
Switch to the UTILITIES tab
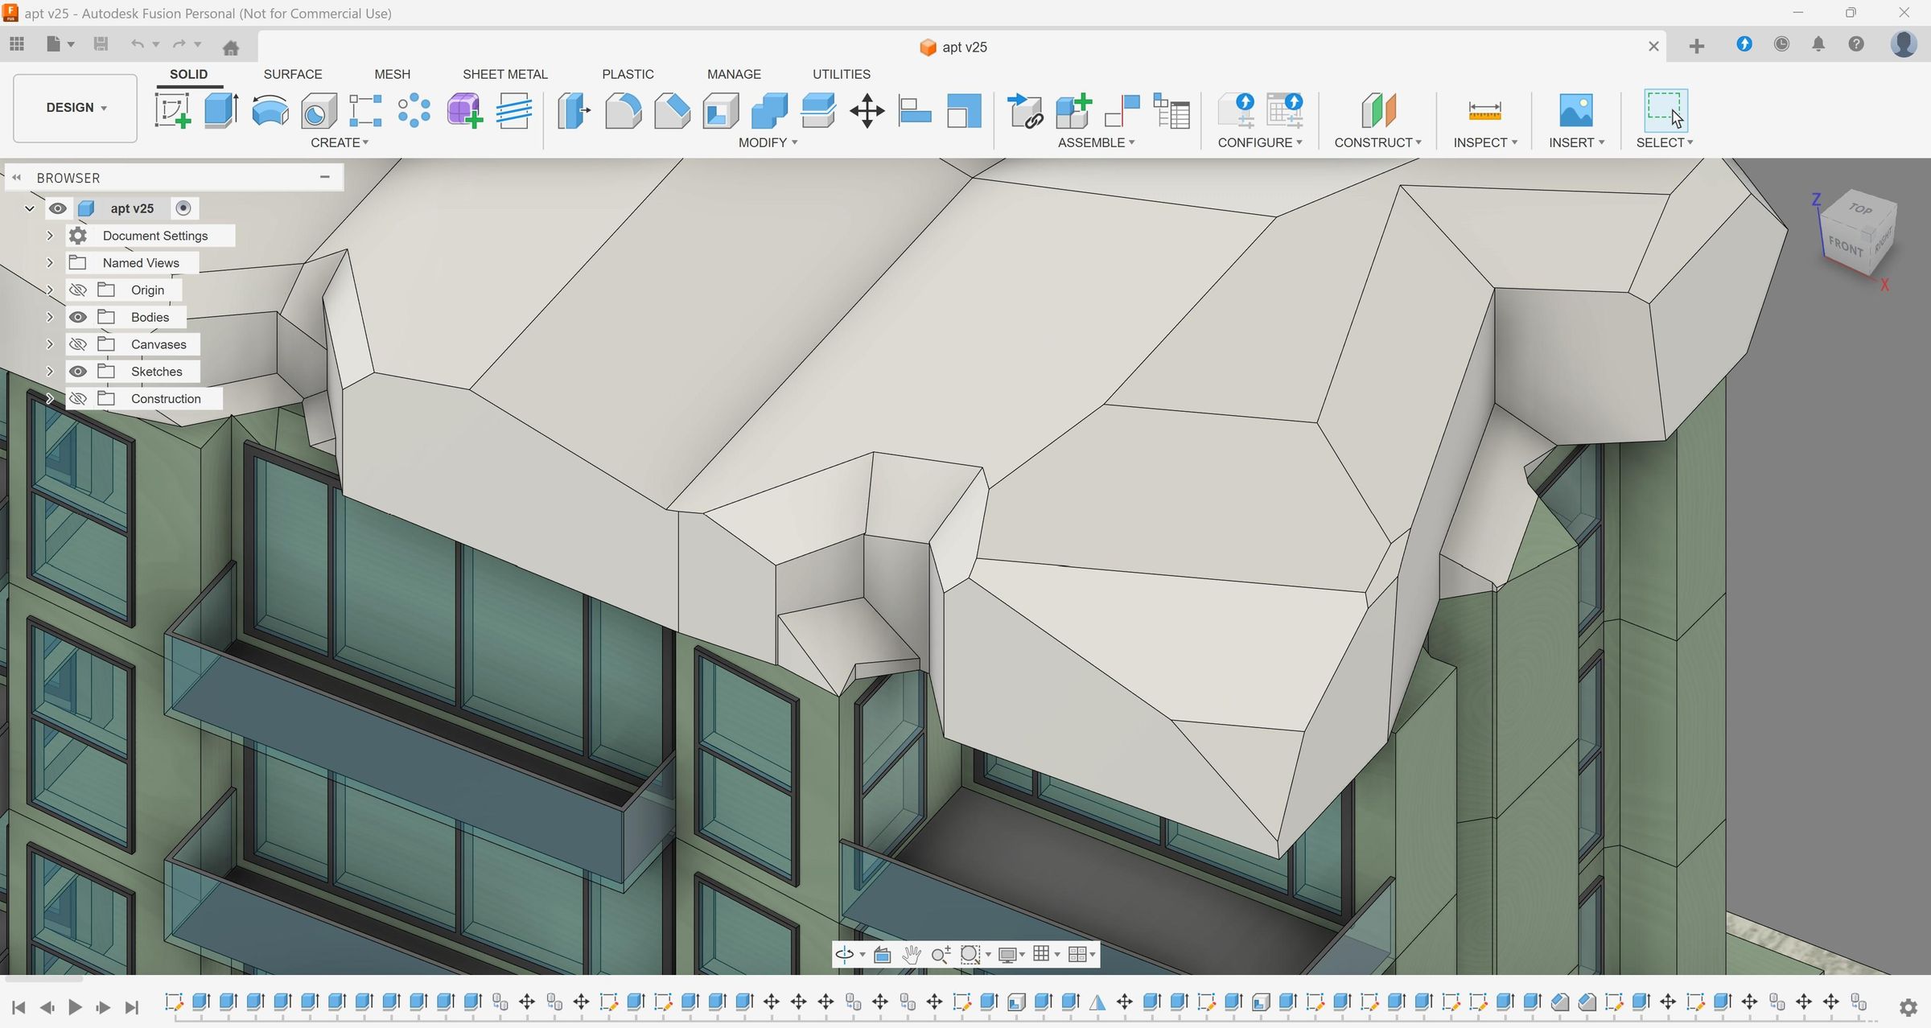tap(842, 74)
